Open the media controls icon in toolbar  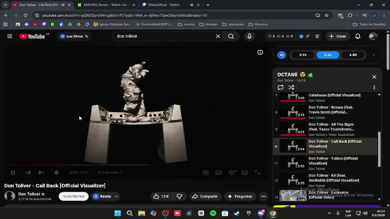click(x=364, y=15)
